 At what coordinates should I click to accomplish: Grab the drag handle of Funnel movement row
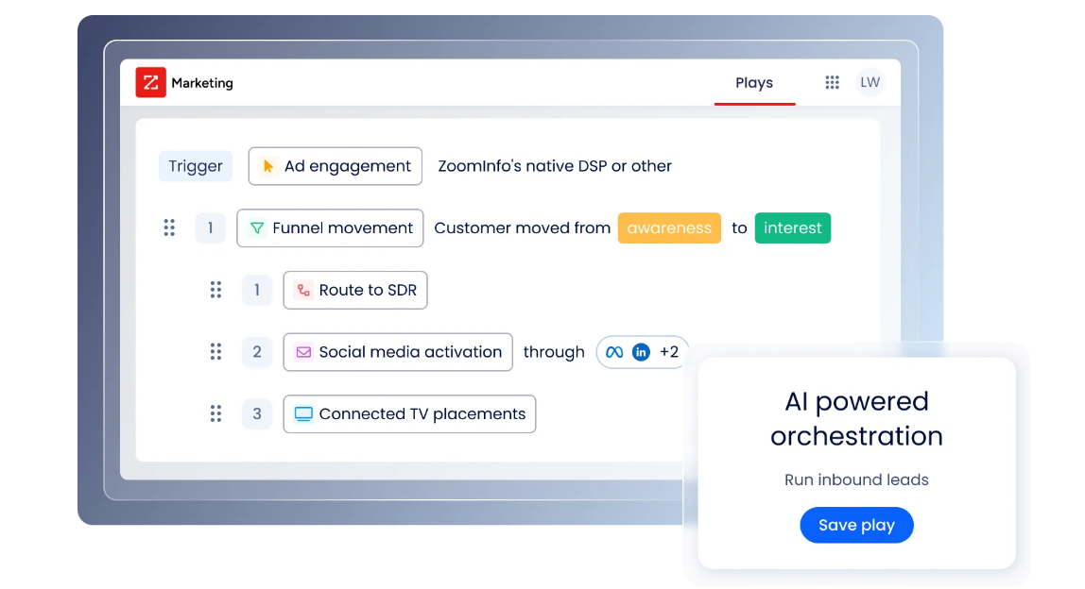click(169, 227)
